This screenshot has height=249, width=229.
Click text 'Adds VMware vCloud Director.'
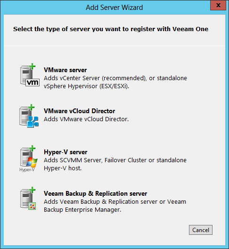[x=86, y=119]
